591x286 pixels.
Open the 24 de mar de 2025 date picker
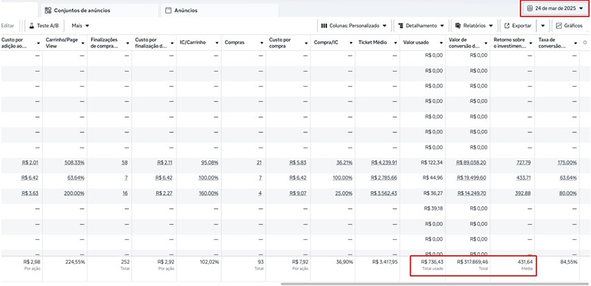coord(554,8)
